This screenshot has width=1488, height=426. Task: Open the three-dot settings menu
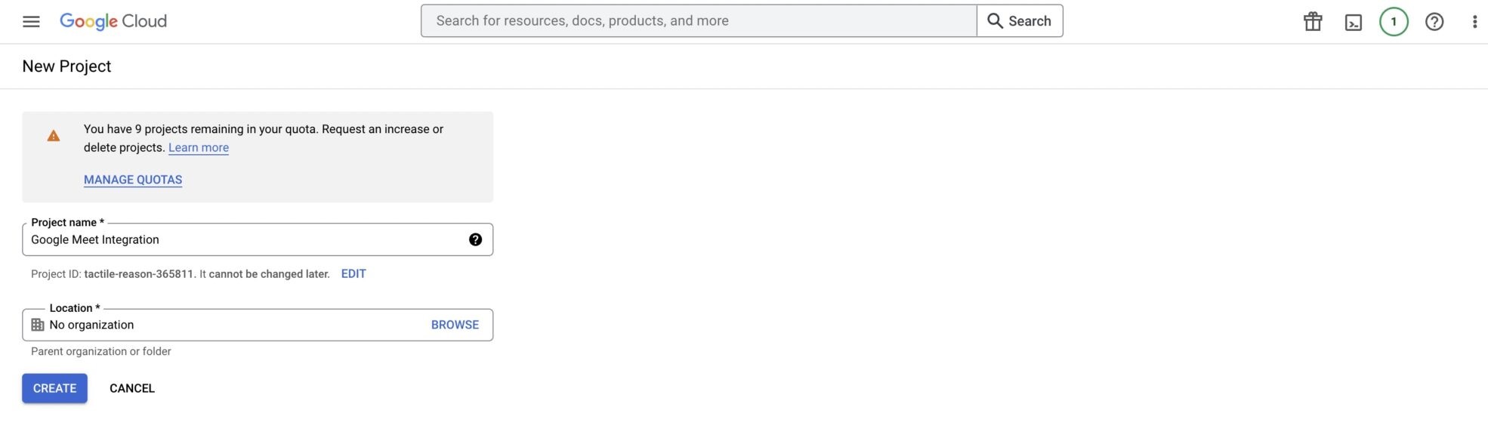click(x=1474, y=21)
